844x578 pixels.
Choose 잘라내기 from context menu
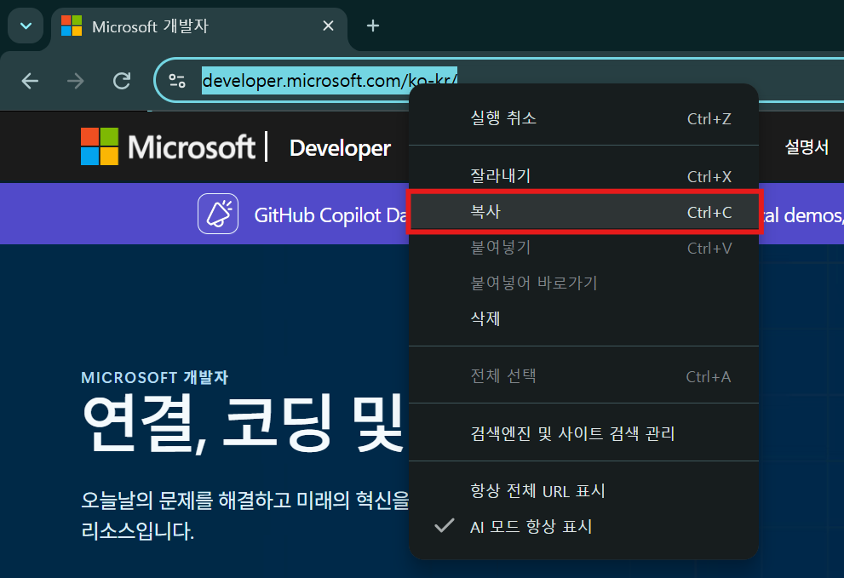[583, 176]
